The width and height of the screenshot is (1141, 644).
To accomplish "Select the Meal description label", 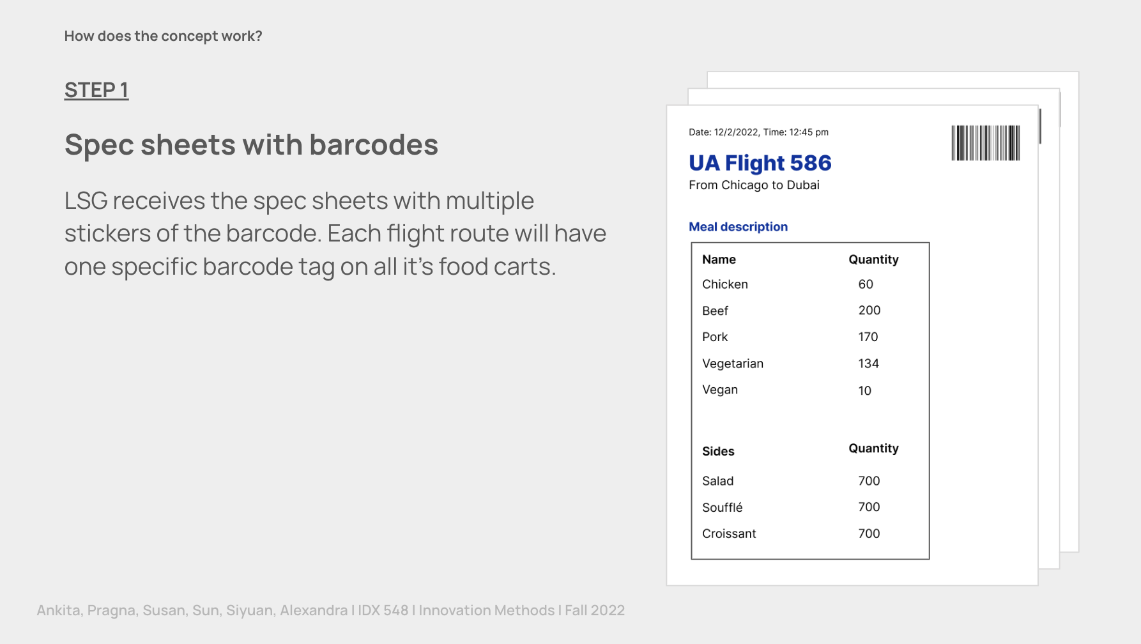I will (738, 227).
